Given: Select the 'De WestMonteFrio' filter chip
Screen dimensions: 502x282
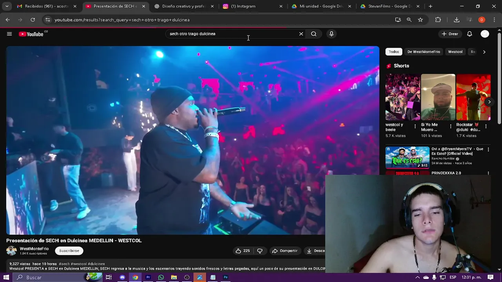Looking at the screenshot, I should click(424, 52).
